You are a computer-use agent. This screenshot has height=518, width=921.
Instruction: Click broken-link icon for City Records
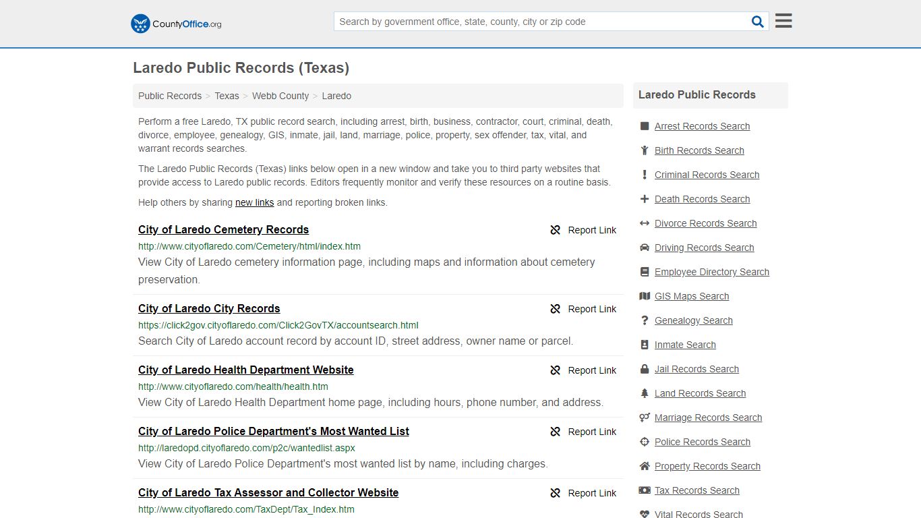555,309
